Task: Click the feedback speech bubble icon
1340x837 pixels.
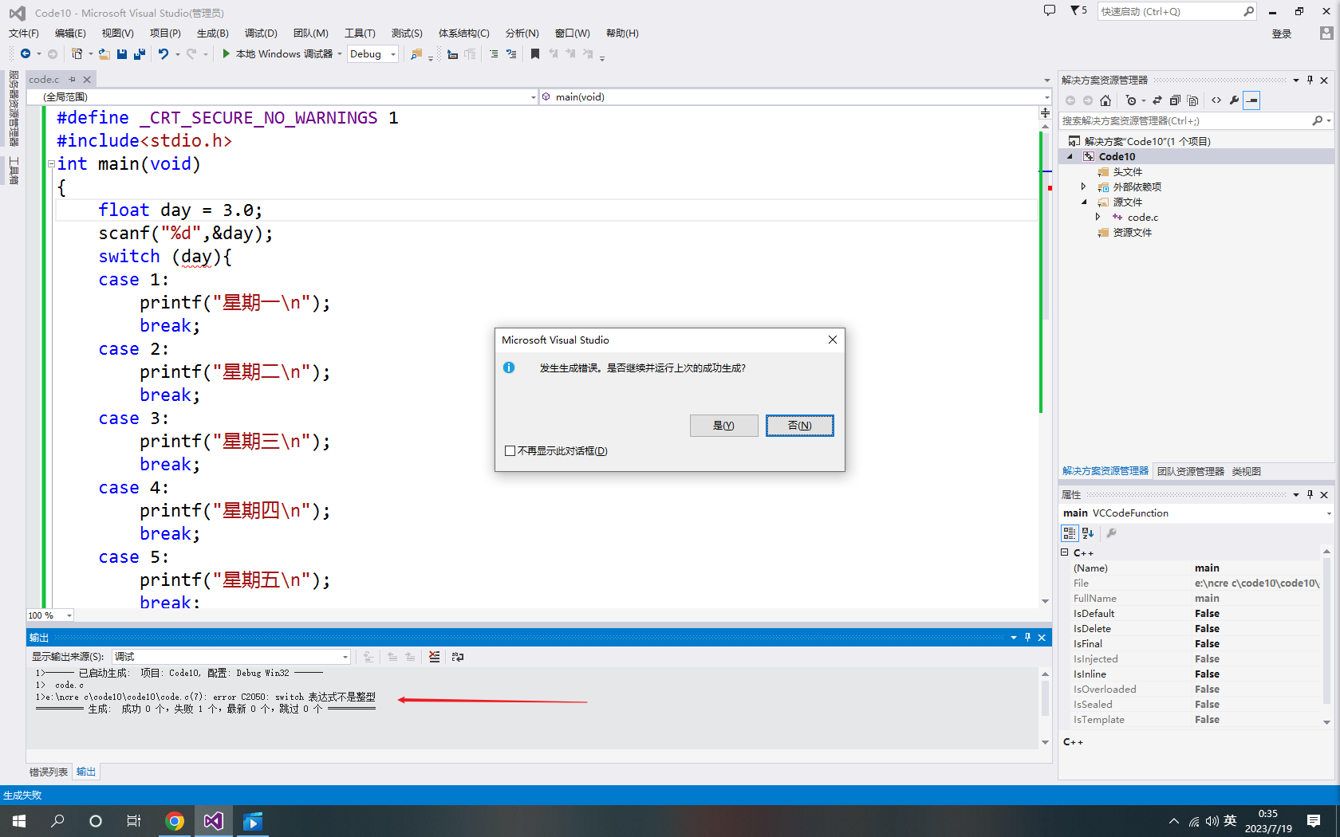Action: [1050, 10]
